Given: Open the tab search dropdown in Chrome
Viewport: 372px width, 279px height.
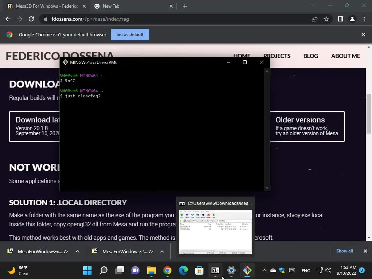Looking at the screenshot, I should pos(314,5).
